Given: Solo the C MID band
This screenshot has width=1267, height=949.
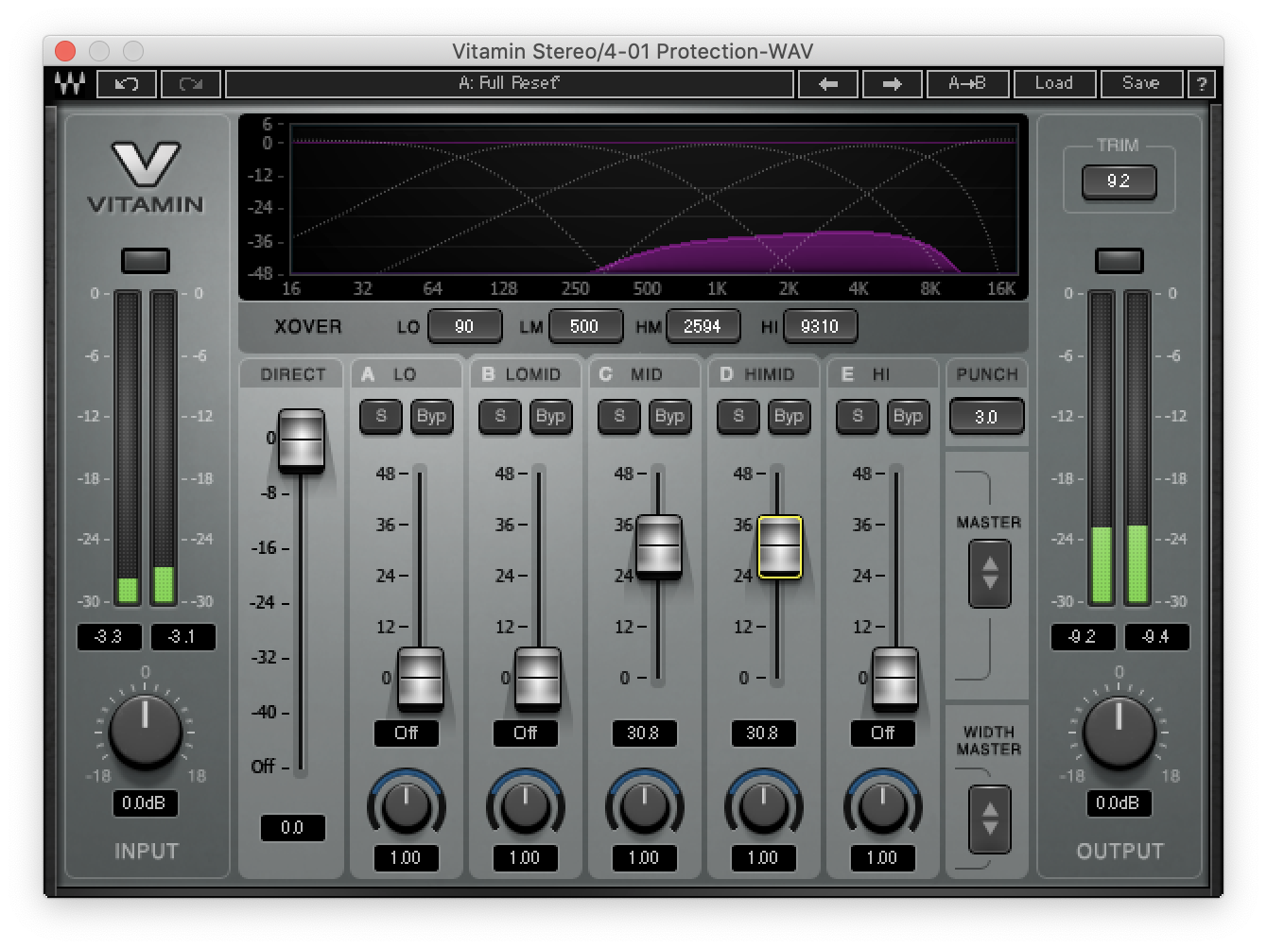Looking at the screenshot, I should 619,416.
